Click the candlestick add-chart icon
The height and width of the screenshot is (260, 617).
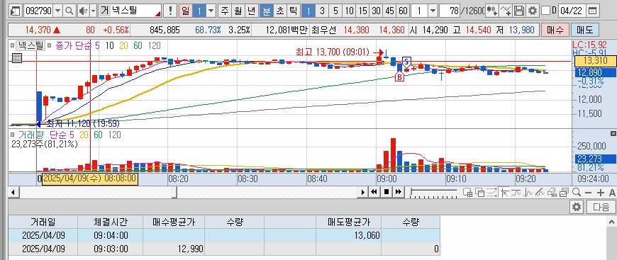click(491, 11)
